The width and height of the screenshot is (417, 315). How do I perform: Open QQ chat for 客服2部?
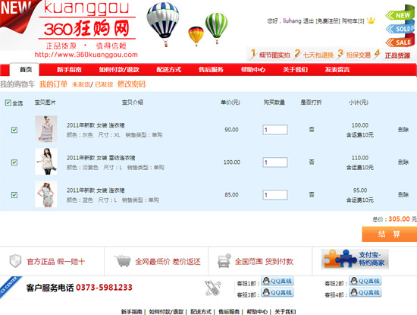coord(365,281)
